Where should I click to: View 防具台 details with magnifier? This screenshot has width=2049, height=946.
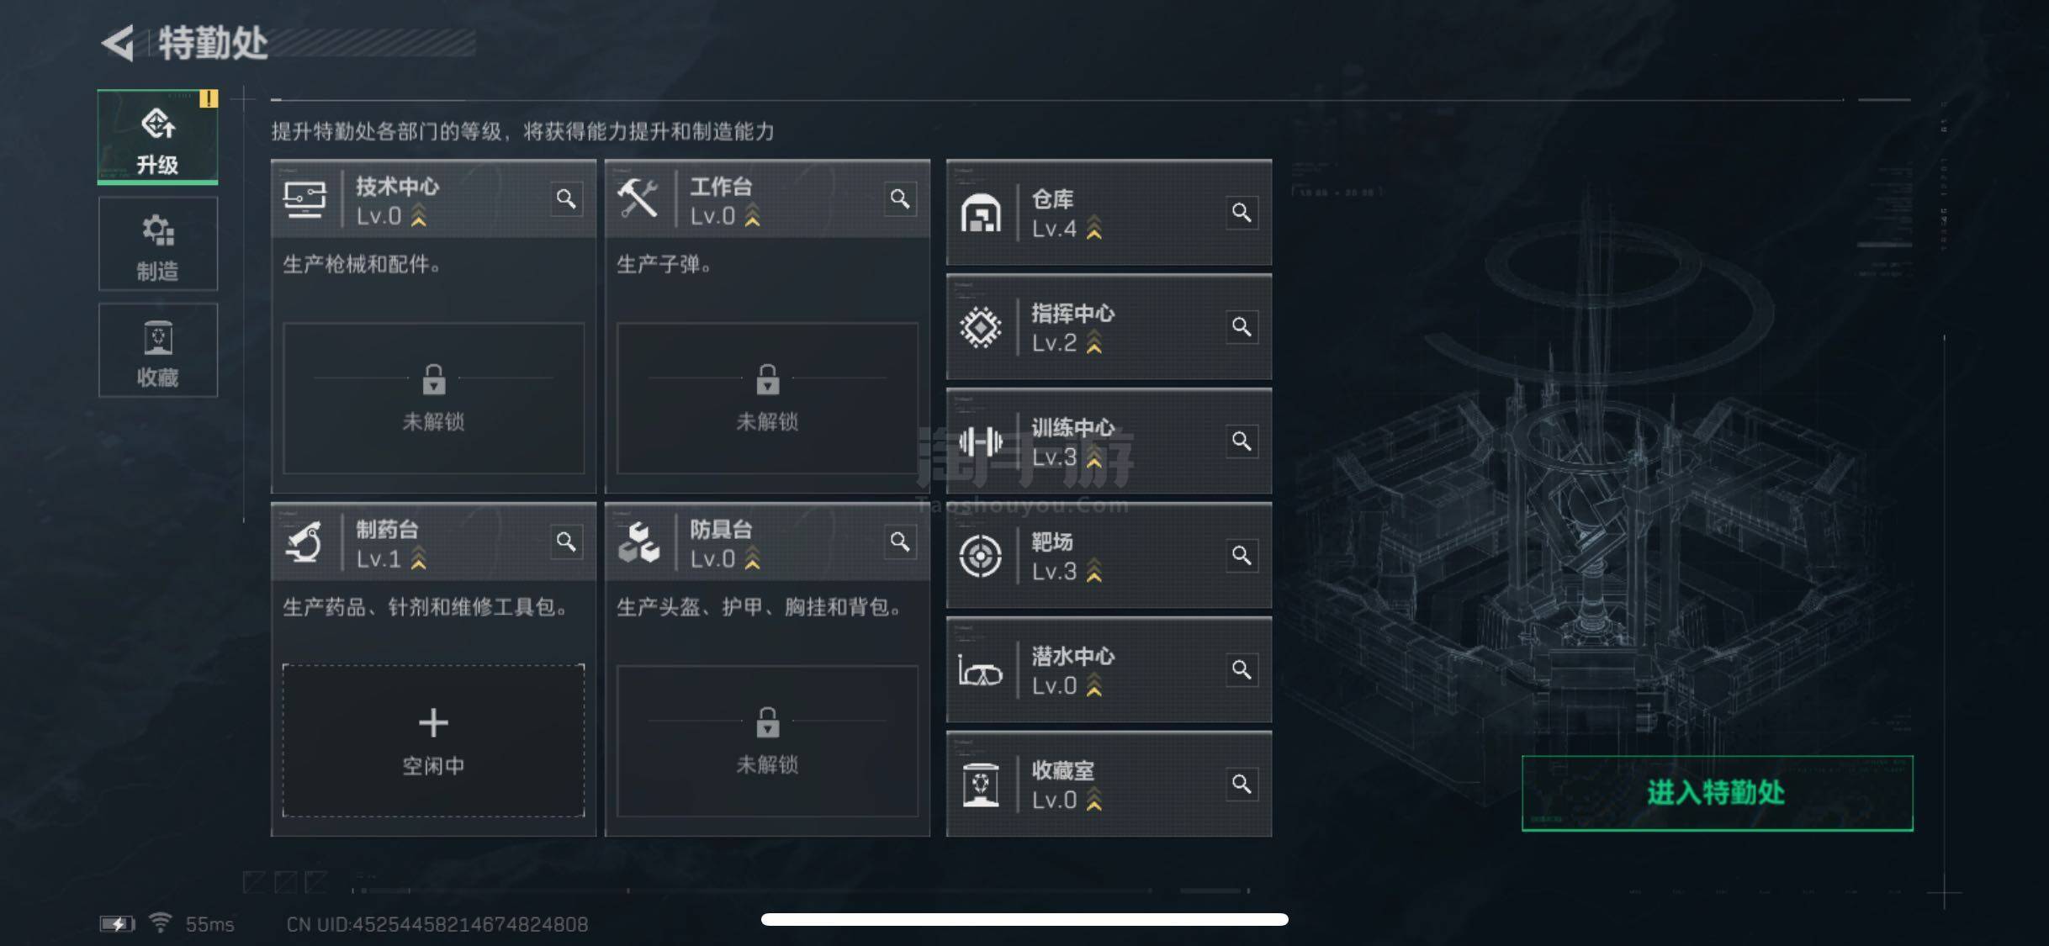(x=900, y=542)
